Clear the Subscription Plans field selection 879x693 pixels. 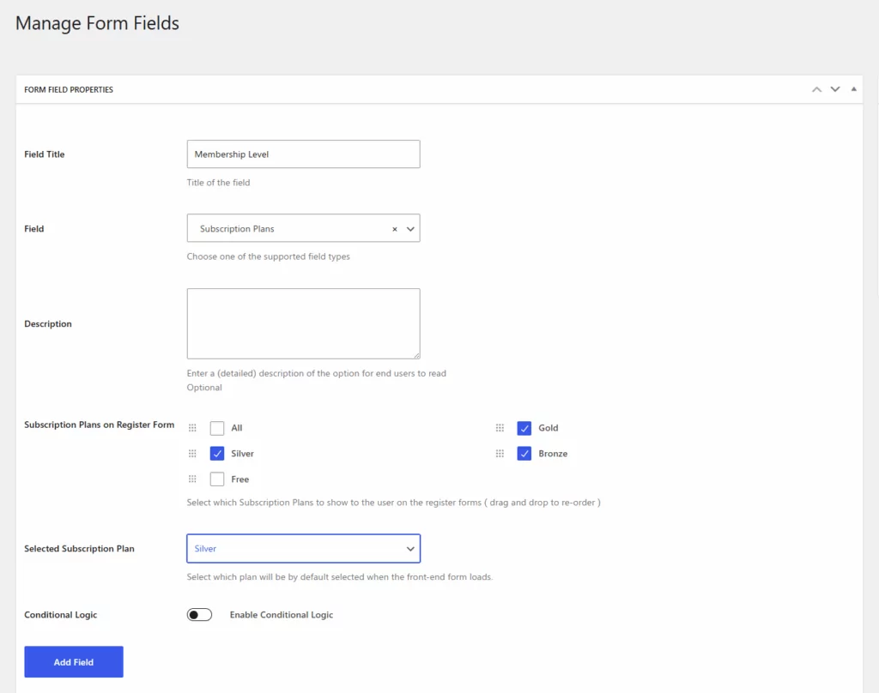pos(395,229)
